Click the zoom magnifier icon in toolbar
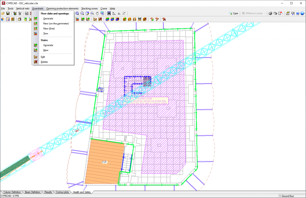 pos(82,14)
